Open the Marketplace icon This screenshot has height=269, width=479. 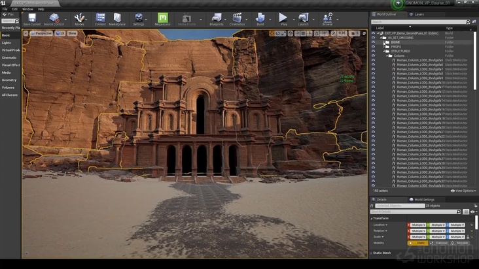point(117,18)
